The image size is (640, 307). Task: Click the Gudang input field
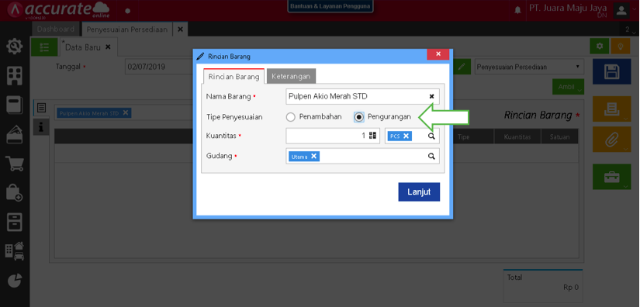(363, 156)
